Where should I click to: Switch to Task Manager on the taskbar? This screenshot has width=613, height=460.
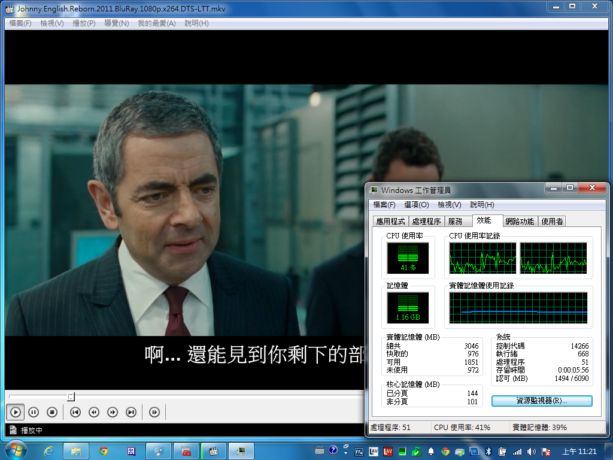pyautogui.click(x=241, y=452)
